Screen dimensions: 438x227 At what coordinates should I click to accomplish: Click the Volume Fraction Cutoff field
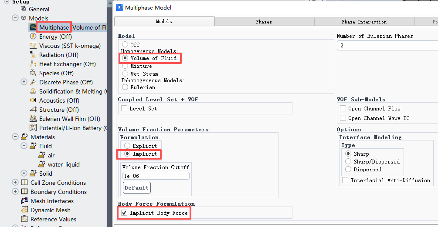coord(156,176)
